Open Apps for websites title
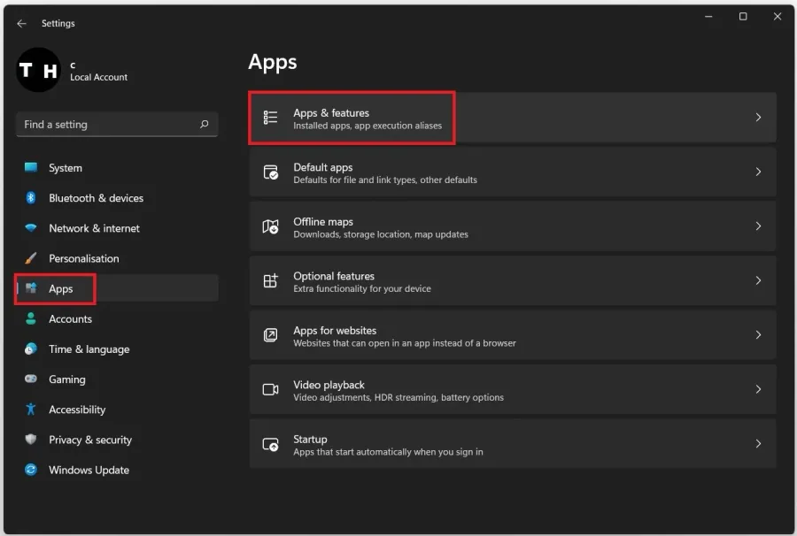Viewport: 797px width, 536px height. coord(335,331)
